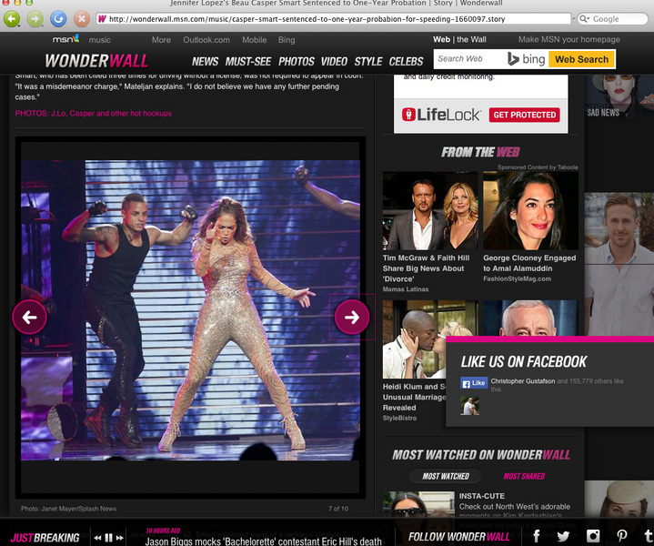Open the PHOTOS navigation menu

297,61
